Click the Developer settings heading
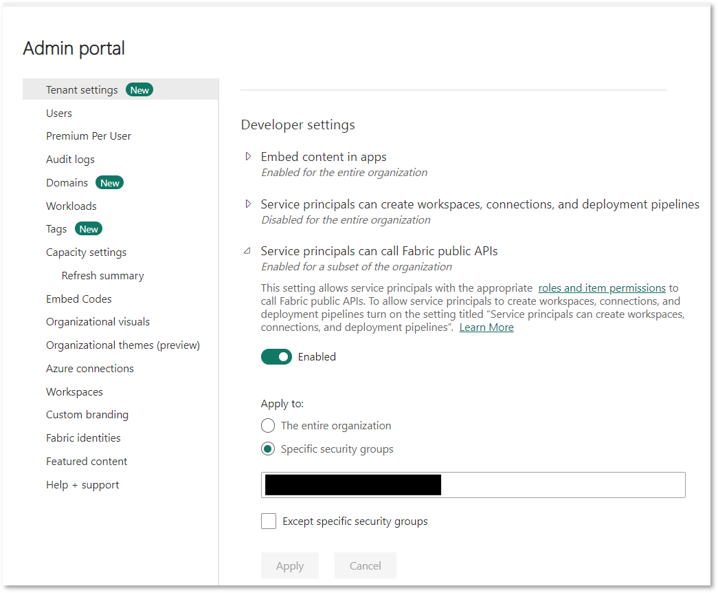The height and width of the screenshot is (593, 718). coord(298,125)
